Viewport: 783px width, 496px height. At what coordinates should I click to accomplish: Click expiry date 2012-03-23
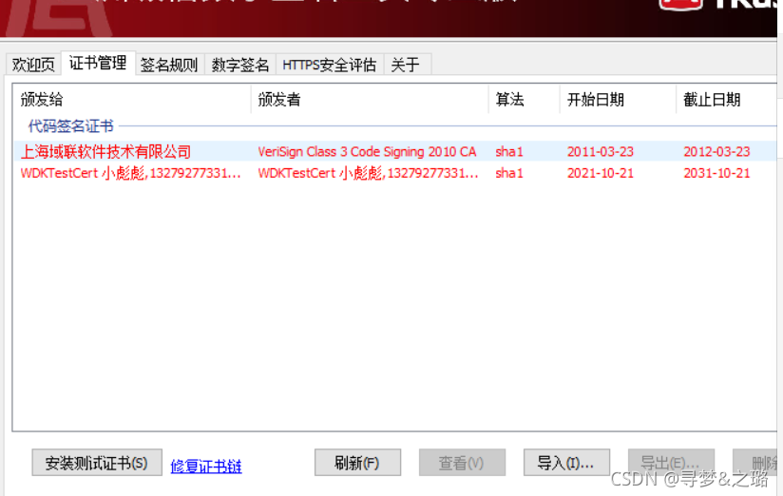tap(716, 151)
